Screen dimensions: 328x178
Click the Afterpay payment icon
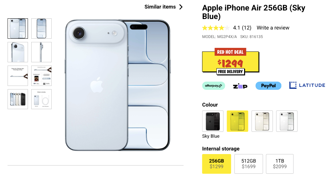(x=214, y=86)
